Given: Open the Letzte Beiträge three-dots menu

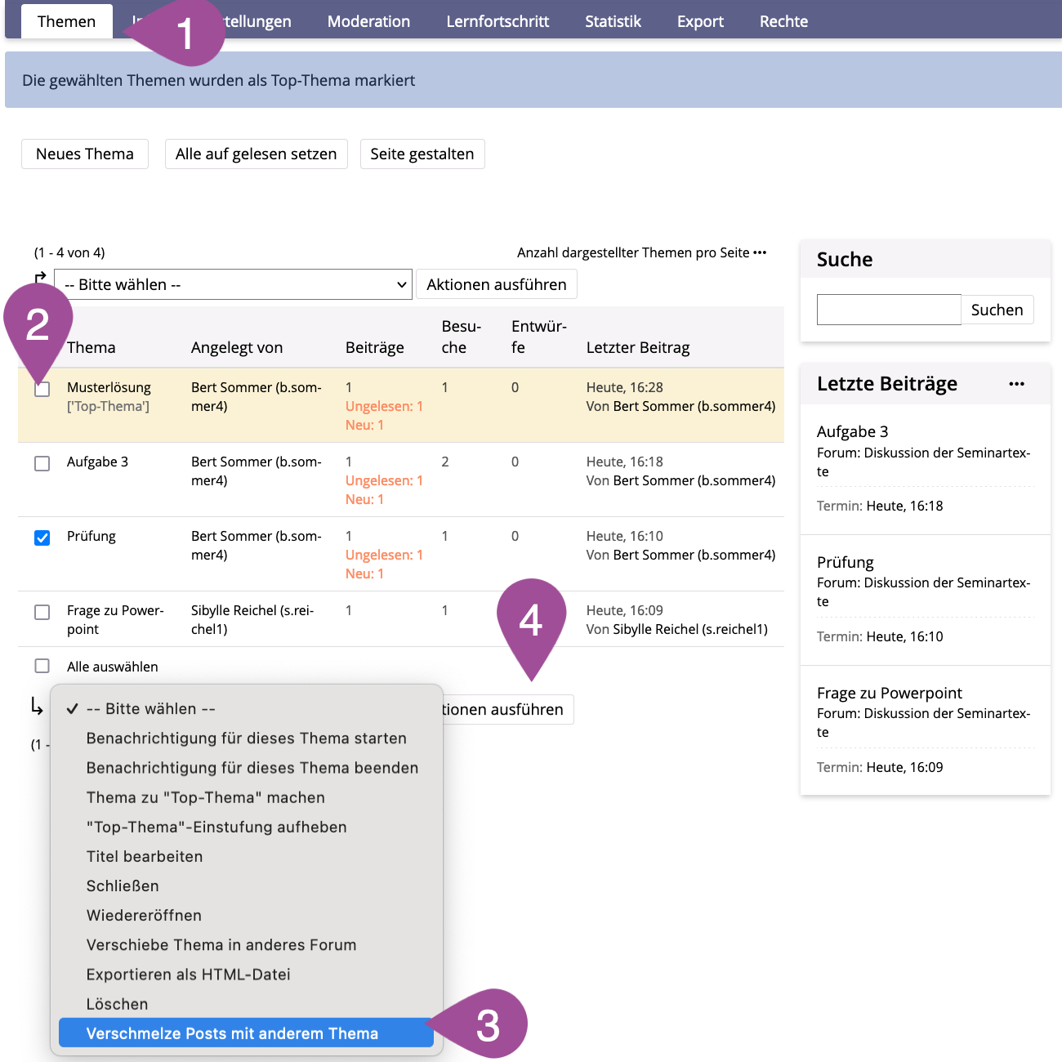Looking at the screenshot, I should coord(1015,384).
